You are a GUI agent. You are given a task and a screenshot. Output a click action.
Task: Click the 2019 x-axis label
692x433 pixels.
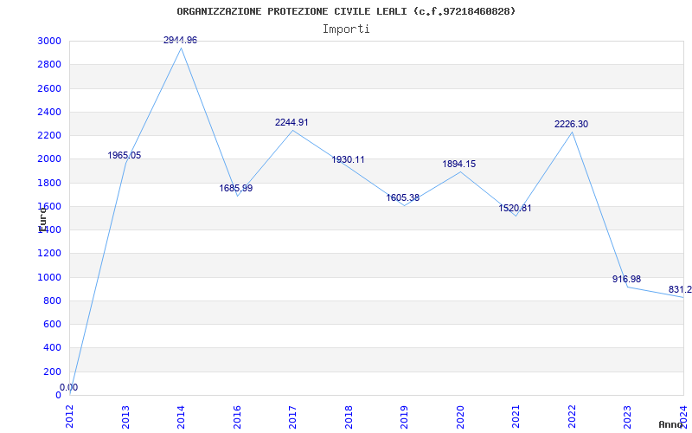point(404,417)
